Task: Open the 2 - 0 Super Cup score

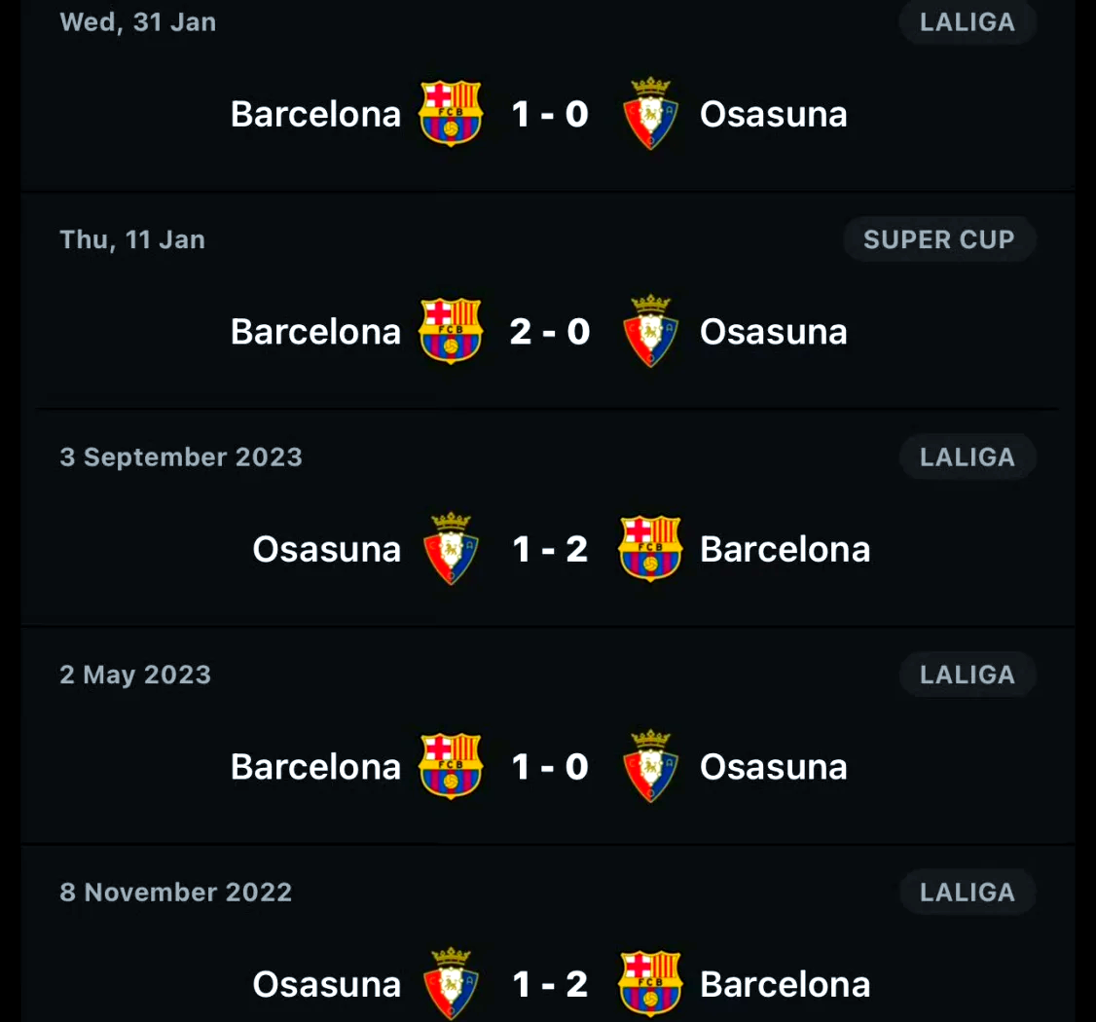Action: [x=550, y=331]
